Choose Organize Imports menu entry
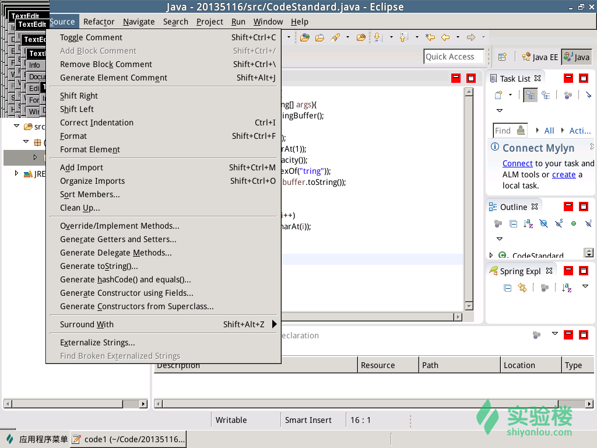The image size is (597, 448). coord(164,181)
